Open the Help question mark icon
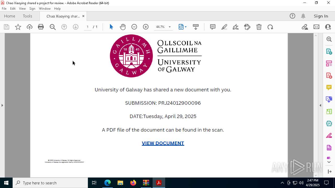 (292, 16)
